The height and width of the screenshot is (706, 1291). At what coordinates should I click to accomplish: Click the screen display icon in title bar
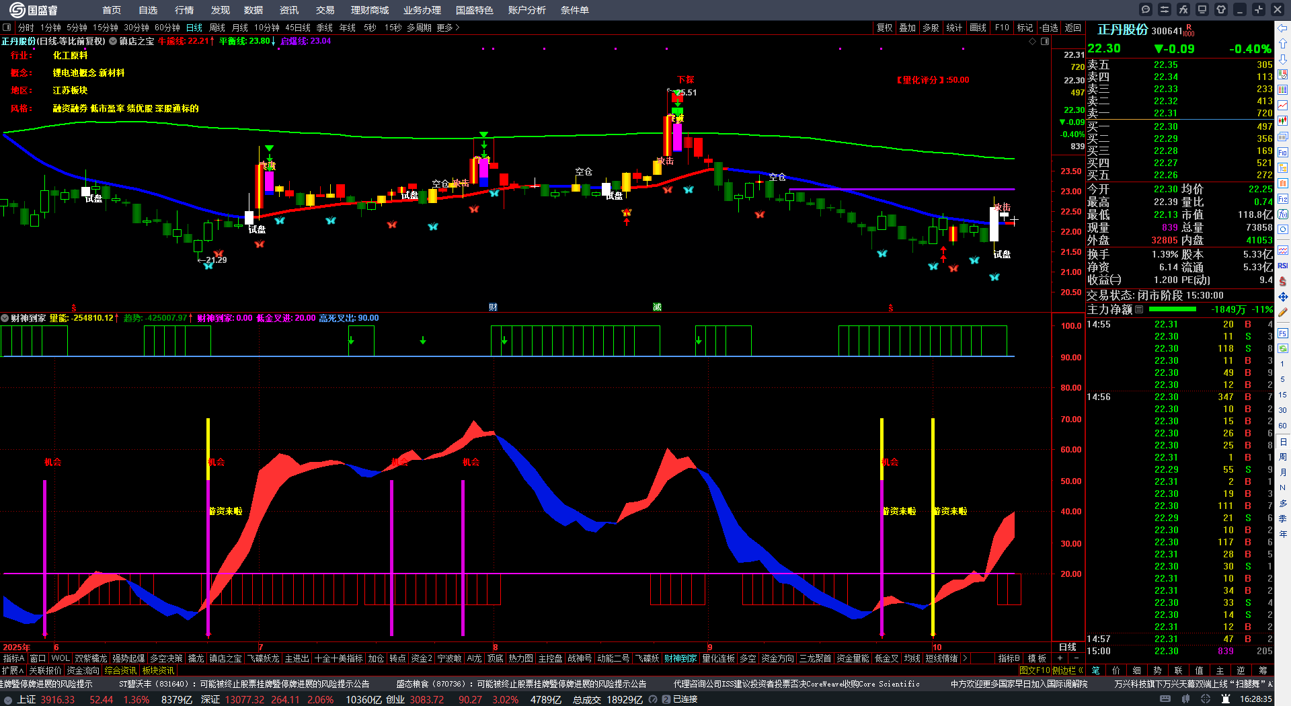tap(1202, 9)
